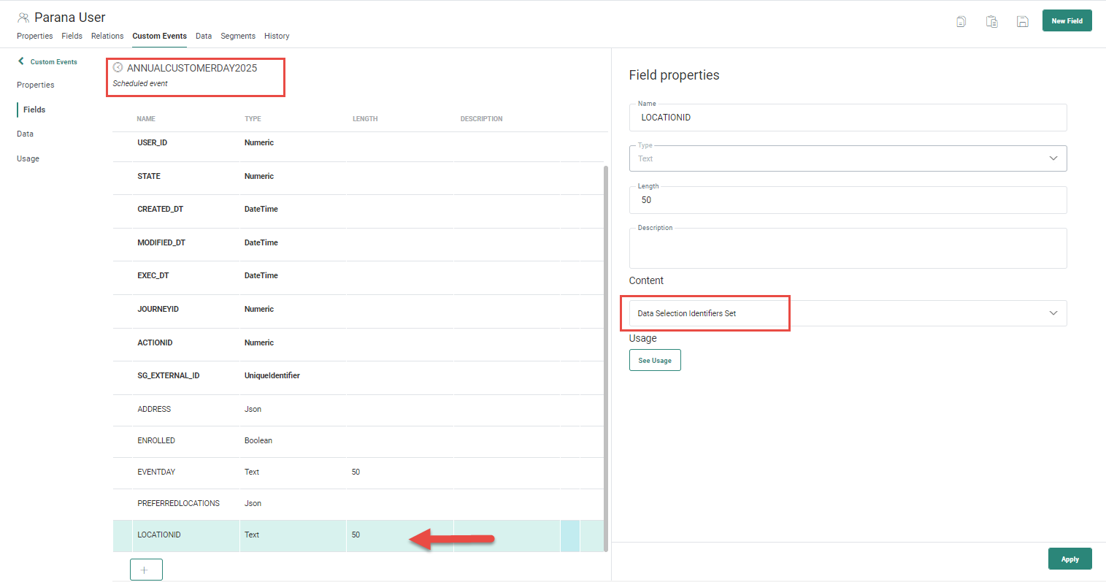The image size is (1106, 582).
Task: Click the save floppy disk icon
Action: pyautogui.click(x=1022, y=21)
